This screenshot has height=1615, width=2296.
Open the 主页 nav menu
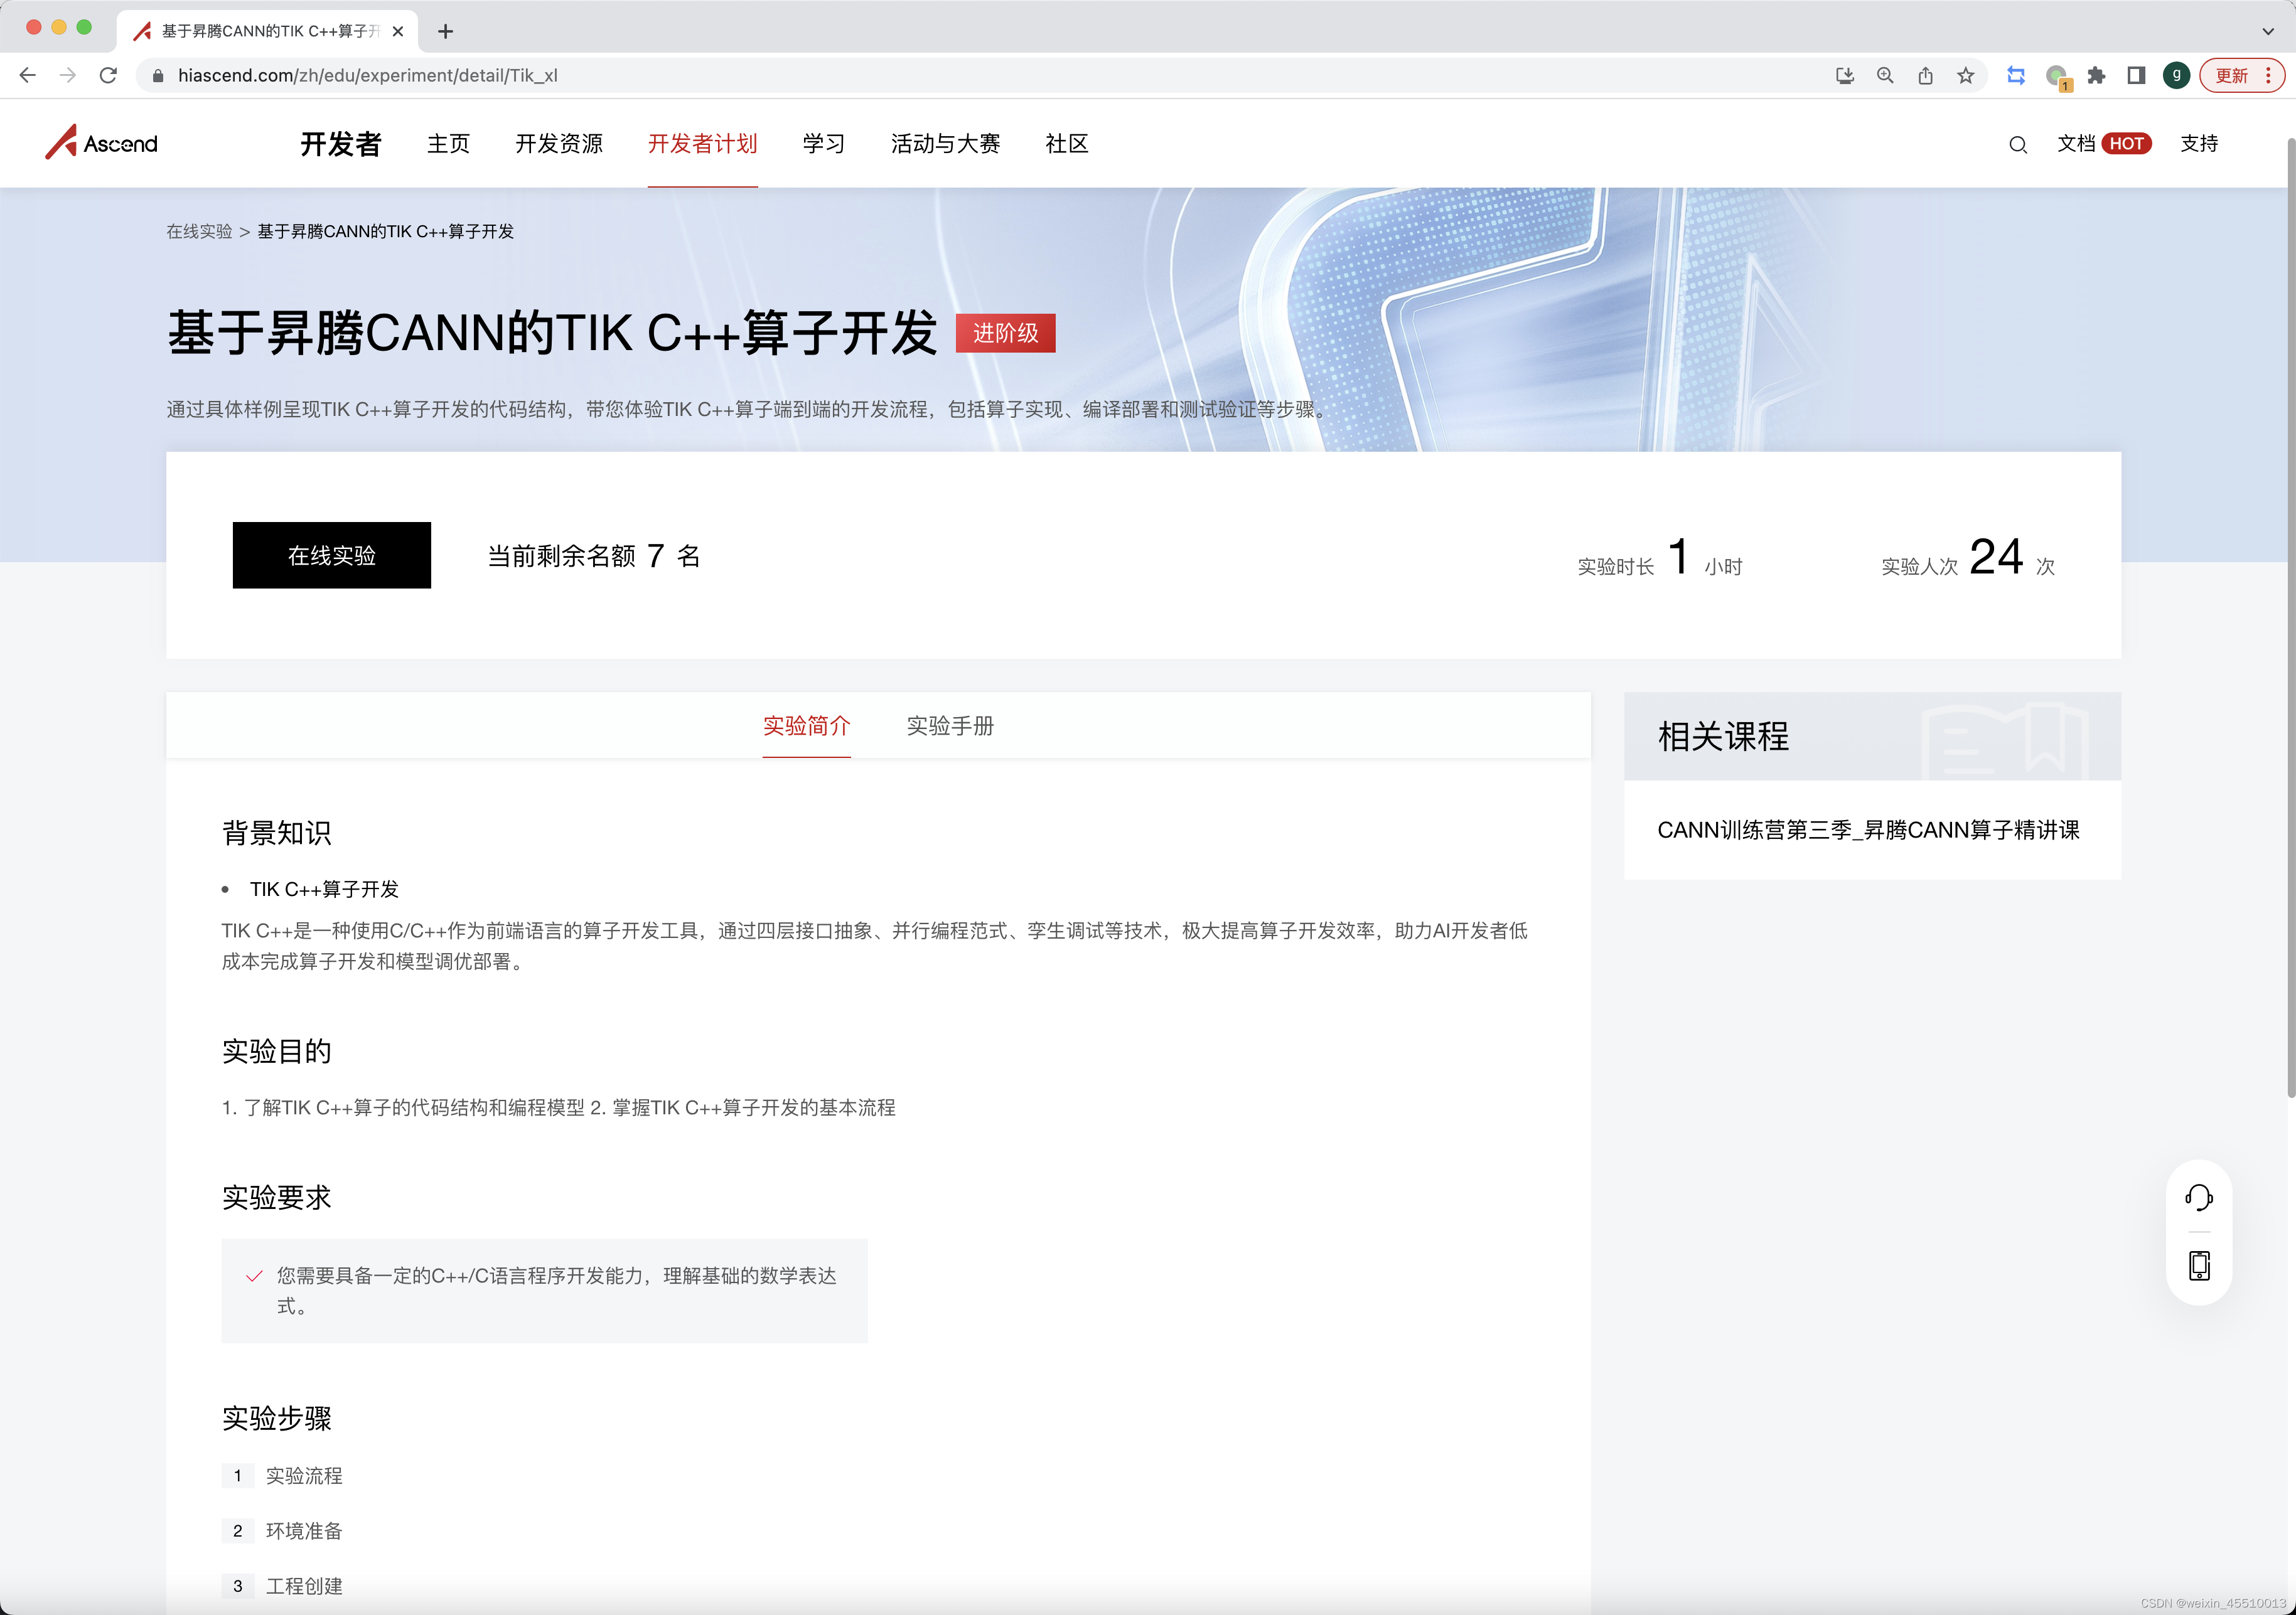point(448,144)
